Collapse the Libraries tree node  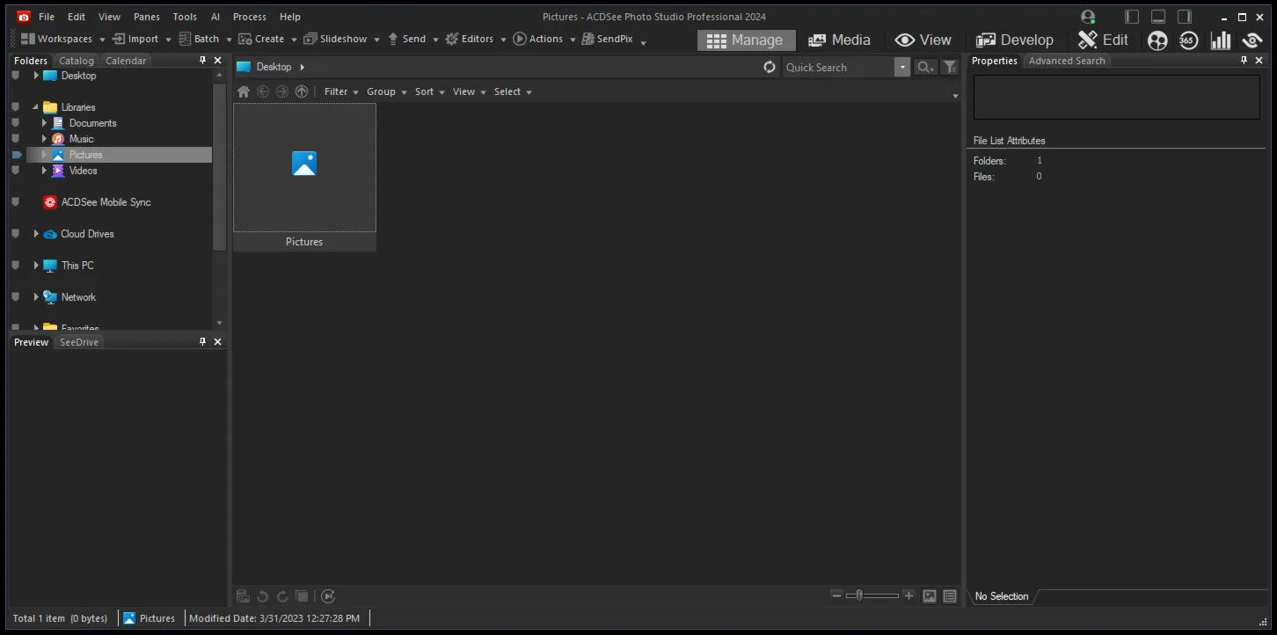tap(36, 107)
